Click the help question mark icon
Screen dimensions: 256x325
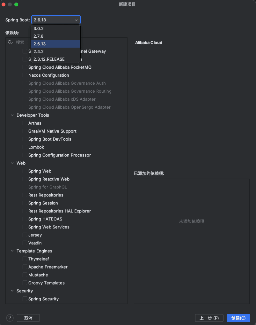point(10,318)
